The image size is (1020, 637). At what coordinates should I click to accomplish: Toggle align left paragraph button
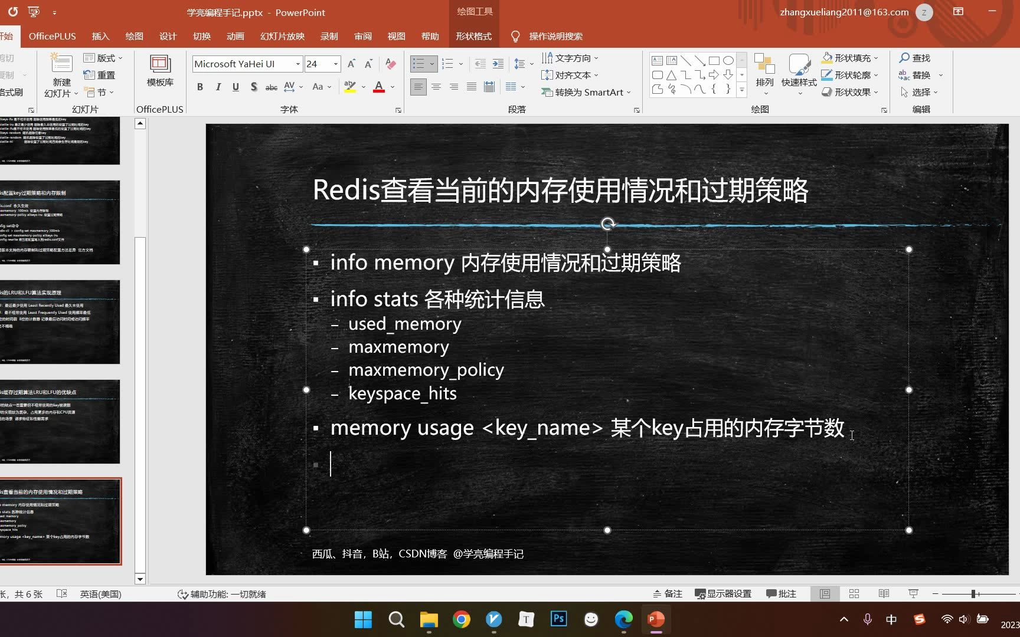pyautogui.click(x=418, y=87)
